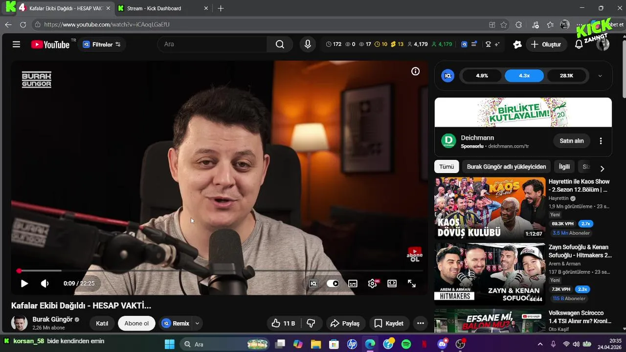
Task: Open Hayrettin ile Kaos Show thumbnail
Action: 490,208
